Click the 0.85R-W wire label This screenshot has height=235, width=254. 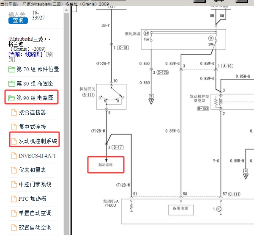pyautogui.click(x=237, y=161)
